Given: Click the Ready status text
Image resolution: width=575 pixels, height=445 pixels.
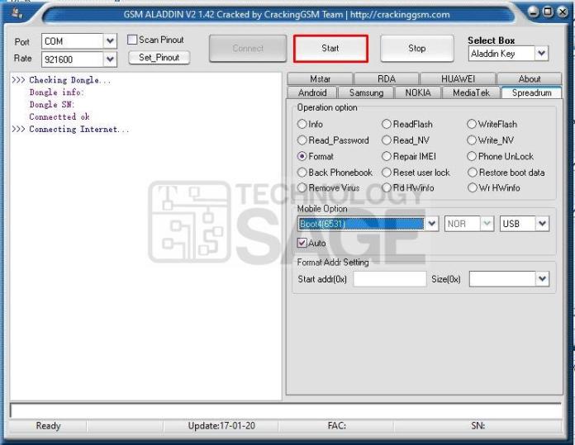Looking at the screenshot, I should click(x=48, y=425).
